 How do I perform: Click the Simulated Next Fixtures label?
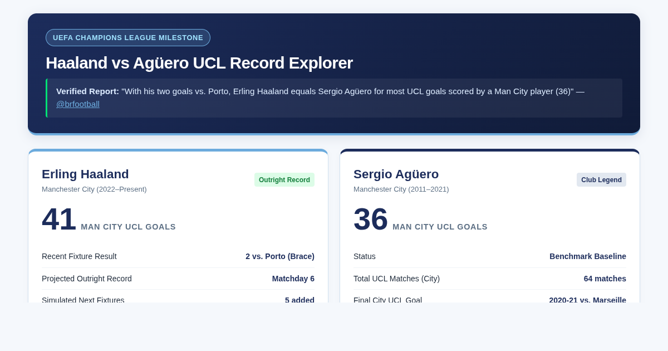tap(83, 300)
